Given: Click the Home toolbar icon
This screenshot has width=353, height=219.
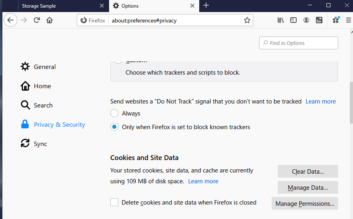Looking at the screenshot, I should tap(50, 20).
